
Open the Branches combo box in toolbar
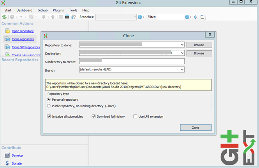[x=116, y=17]
